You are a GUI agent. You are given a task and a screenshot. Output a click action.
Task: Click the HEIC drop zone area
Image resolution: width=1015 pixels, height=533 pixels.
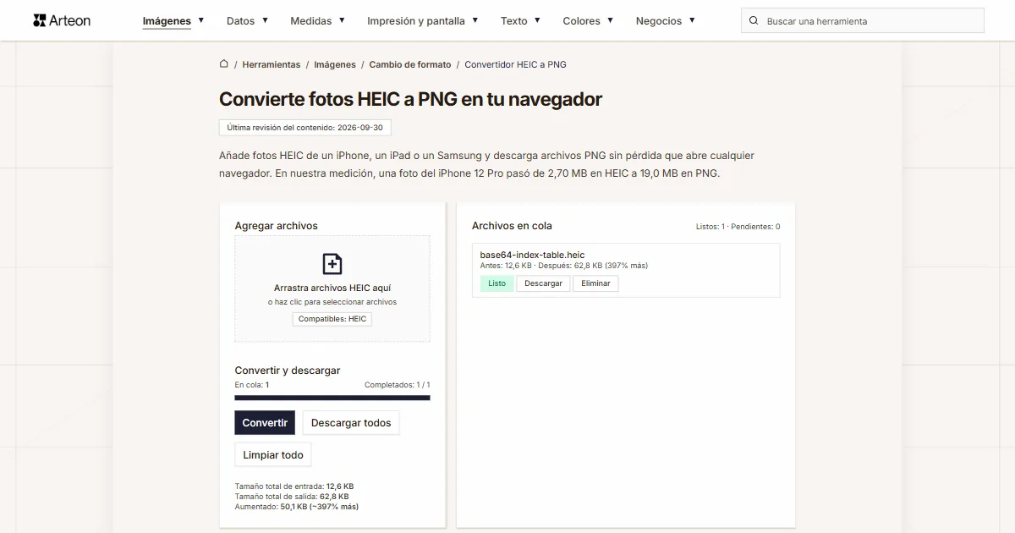click(x=332, y=288)
